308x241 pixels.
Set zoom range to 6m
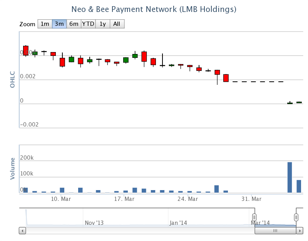pos(74,24)
